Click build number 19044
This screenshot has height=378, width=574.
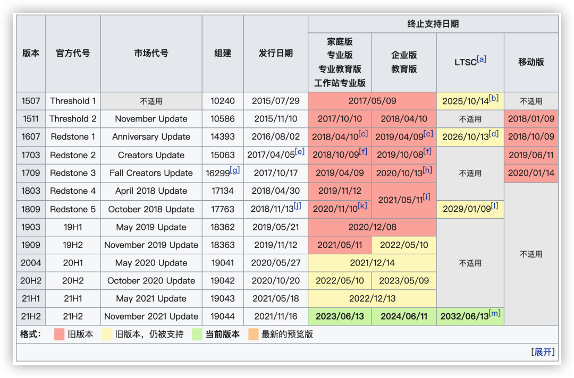[223, 316]
